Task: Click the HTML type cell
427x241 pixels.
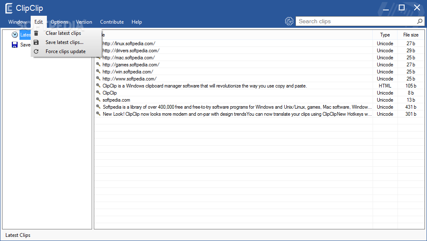Action: (385, 86)
